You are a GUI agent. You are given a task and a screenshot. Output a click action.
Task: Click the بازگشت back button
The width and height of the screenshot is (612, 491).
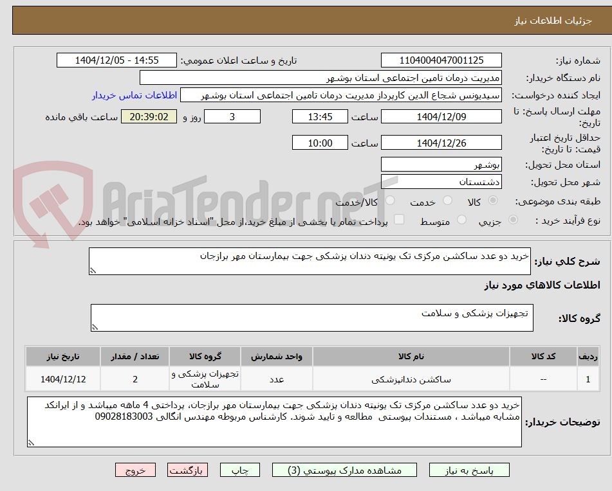(187, 470)
